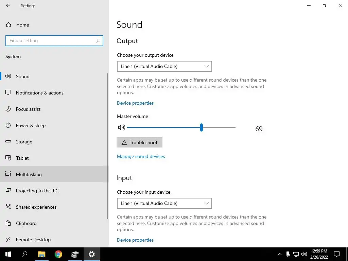The height and width of the screenshot is (261, 348).
Task: Click the Notifications & actions icon
Action: tap(8, 92)
